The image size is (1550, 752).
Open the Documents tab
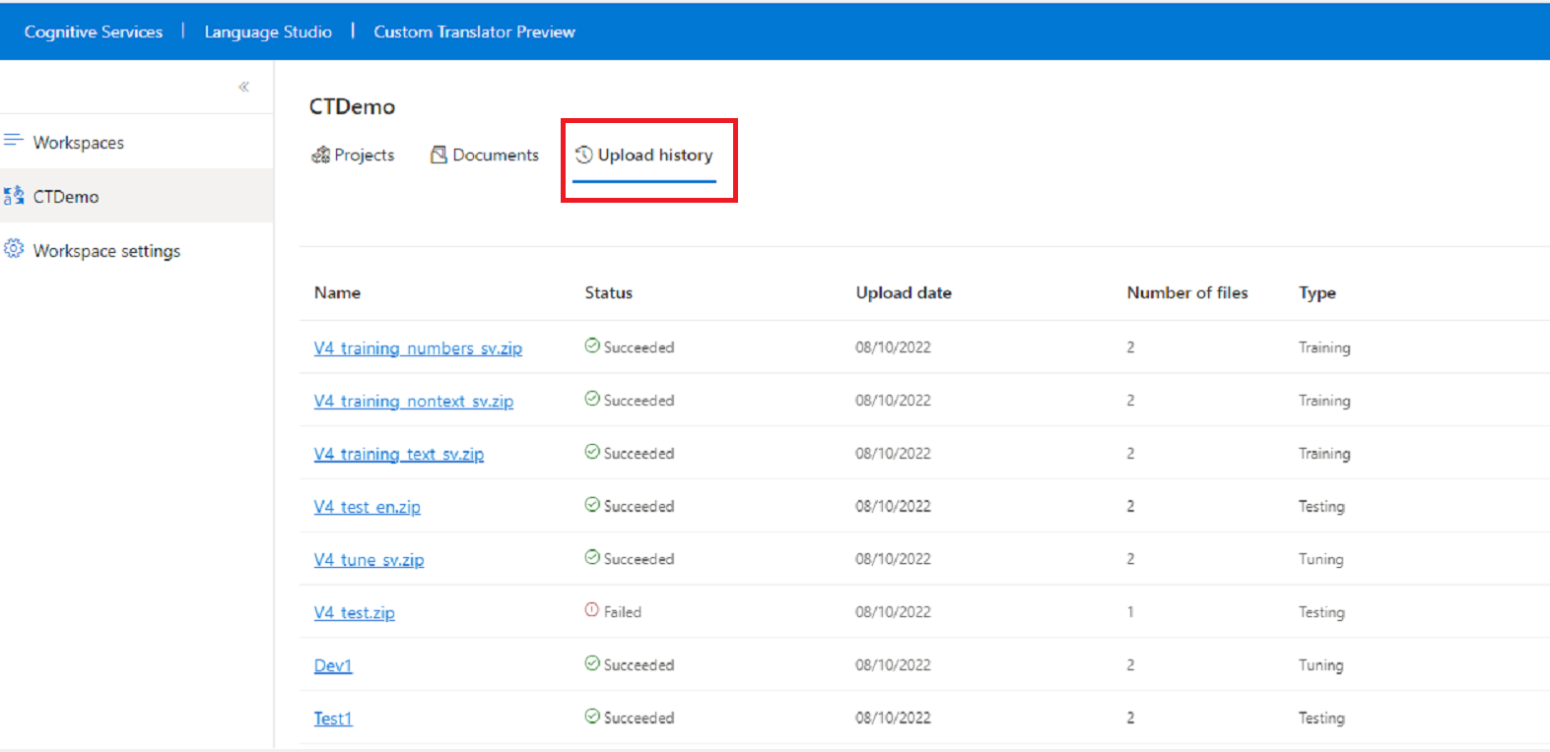point(485,155)
